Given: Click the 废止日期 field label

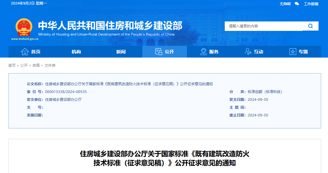Looking at the screenshot, I should tap(237, 115).
